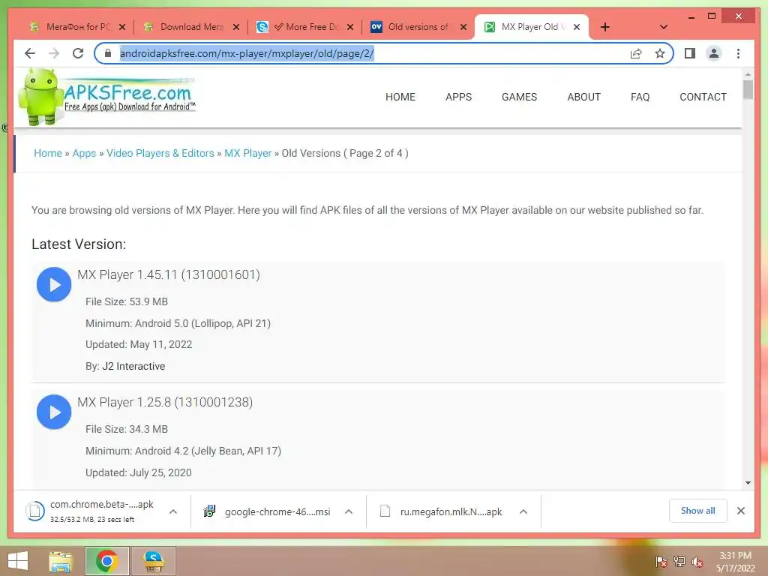Click the muted volume tray icon

697,561
